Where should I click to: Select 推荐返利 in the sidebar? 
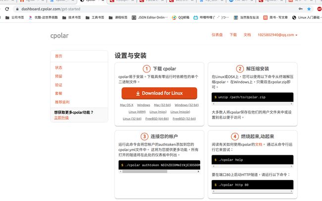(x=62, y=102)
